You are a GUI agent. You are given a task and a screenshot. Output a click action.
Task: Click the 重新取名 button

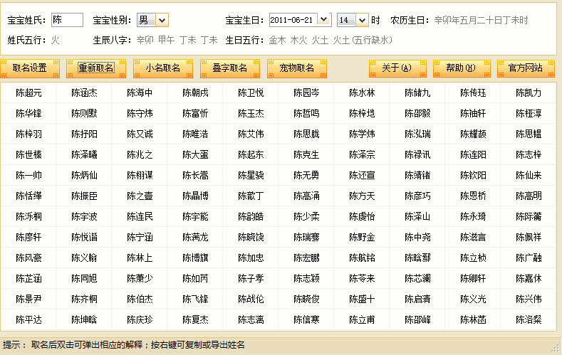click(96, 68)
